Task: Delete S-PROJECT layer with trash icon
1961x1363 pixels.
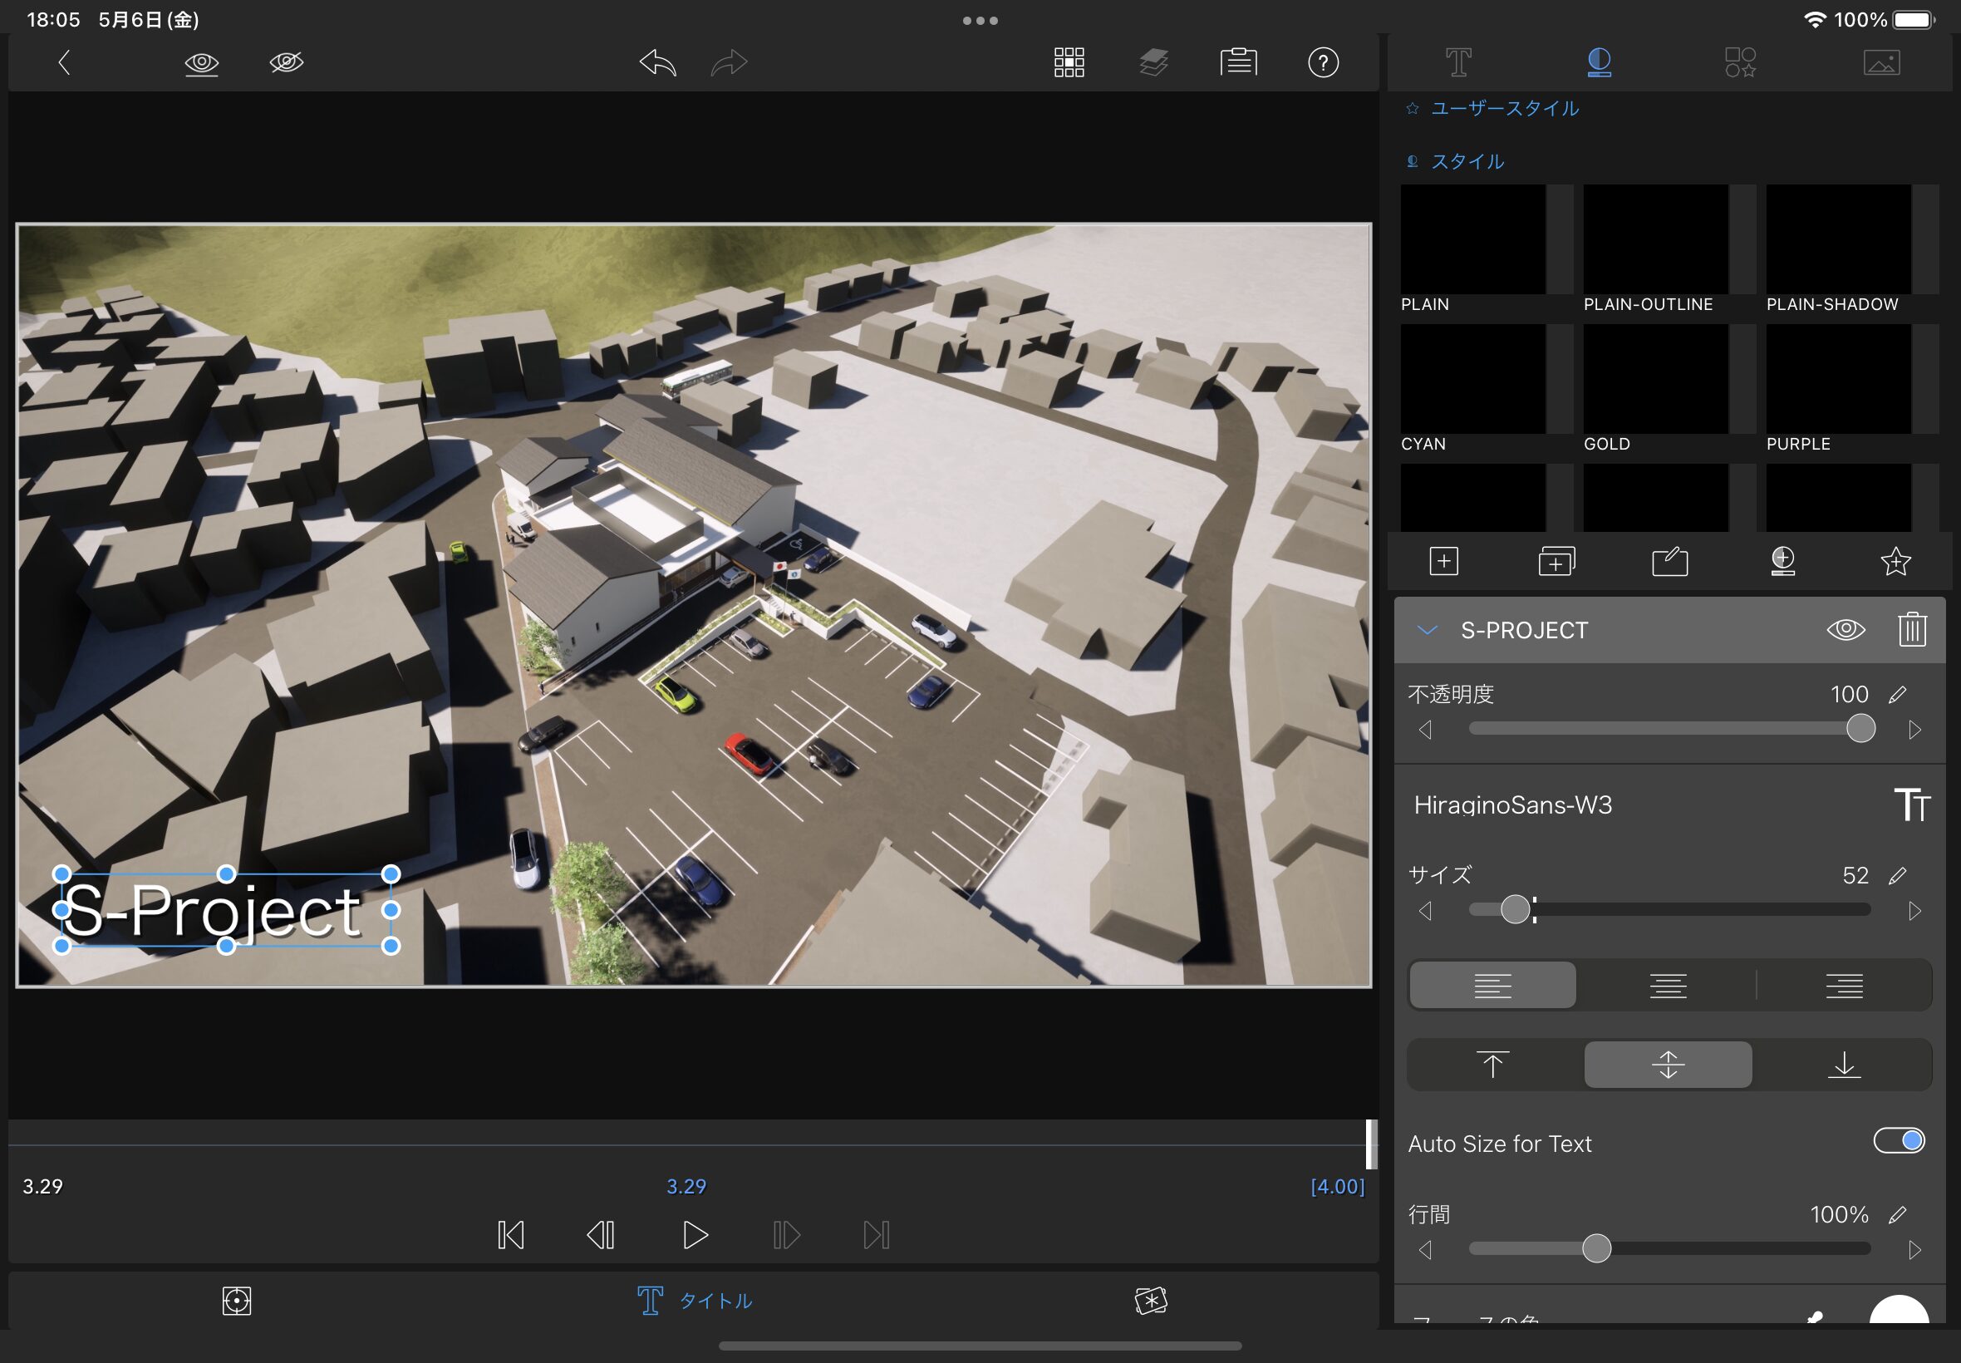Action: tap(1911, 630)
